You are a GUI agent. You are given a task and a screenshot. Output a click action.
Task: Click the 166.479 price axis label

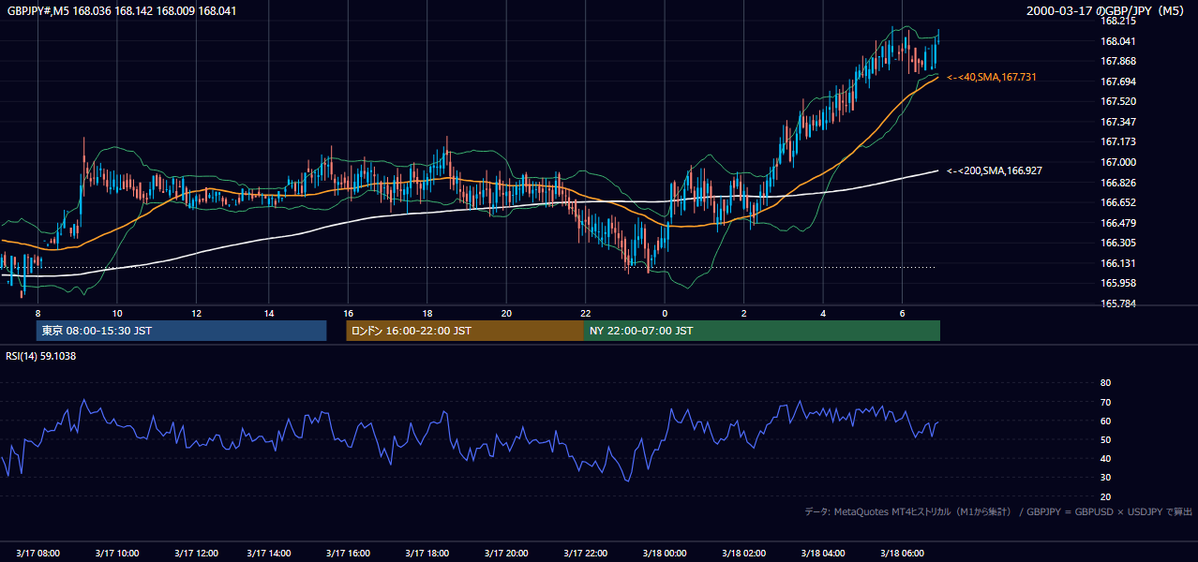coord(1118,223)
